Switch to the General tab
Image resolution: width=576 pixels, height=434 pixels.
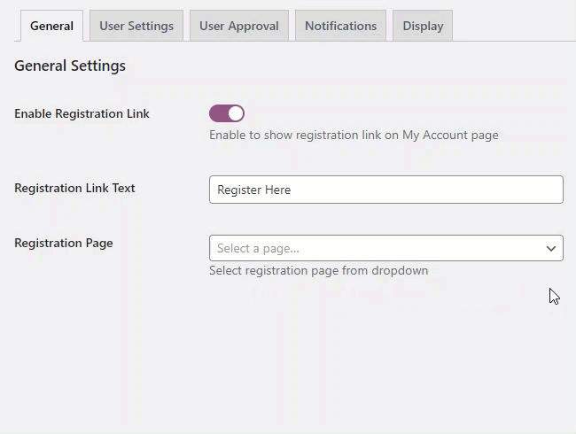click(x=51, y=26)
